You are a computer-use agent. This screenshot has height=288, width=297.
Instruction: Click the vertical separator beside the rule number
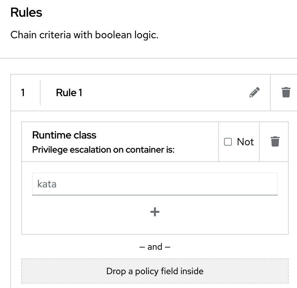pos(40,93)
